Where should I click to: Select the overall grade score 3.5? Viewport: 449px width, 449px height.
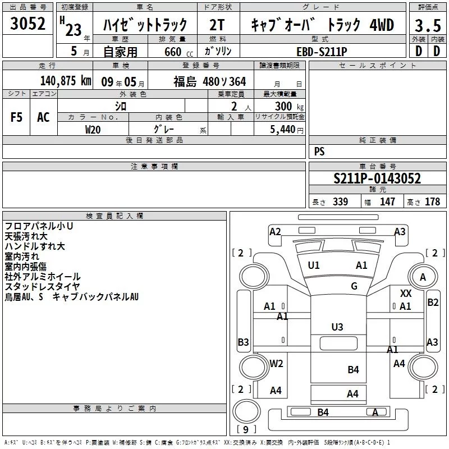(x=426, y=25)
